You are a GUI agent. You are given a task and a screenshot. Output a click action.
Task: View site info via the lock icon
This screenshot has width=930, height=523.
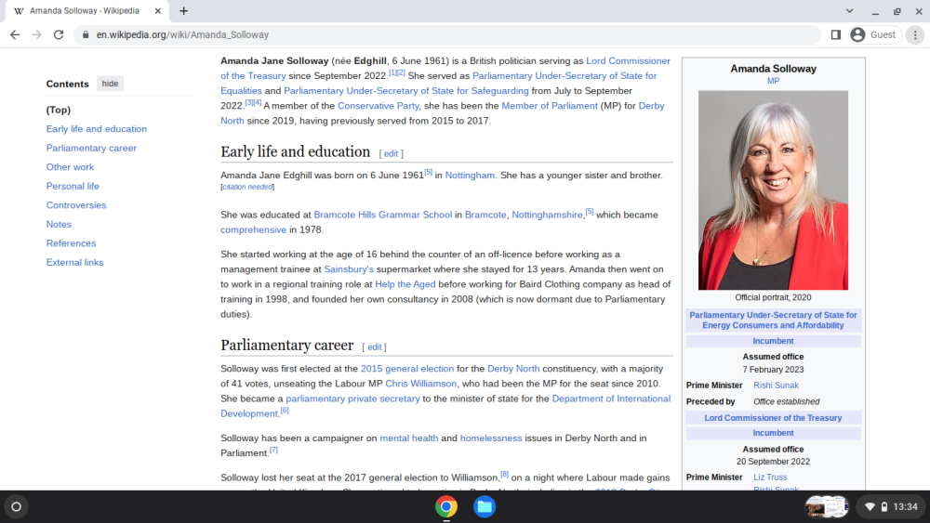tap(86, 35)
